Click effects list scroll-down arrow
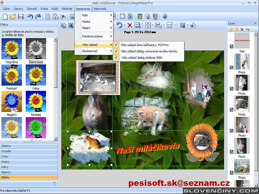This screenshot has height=194, width=259. (55, 139)
